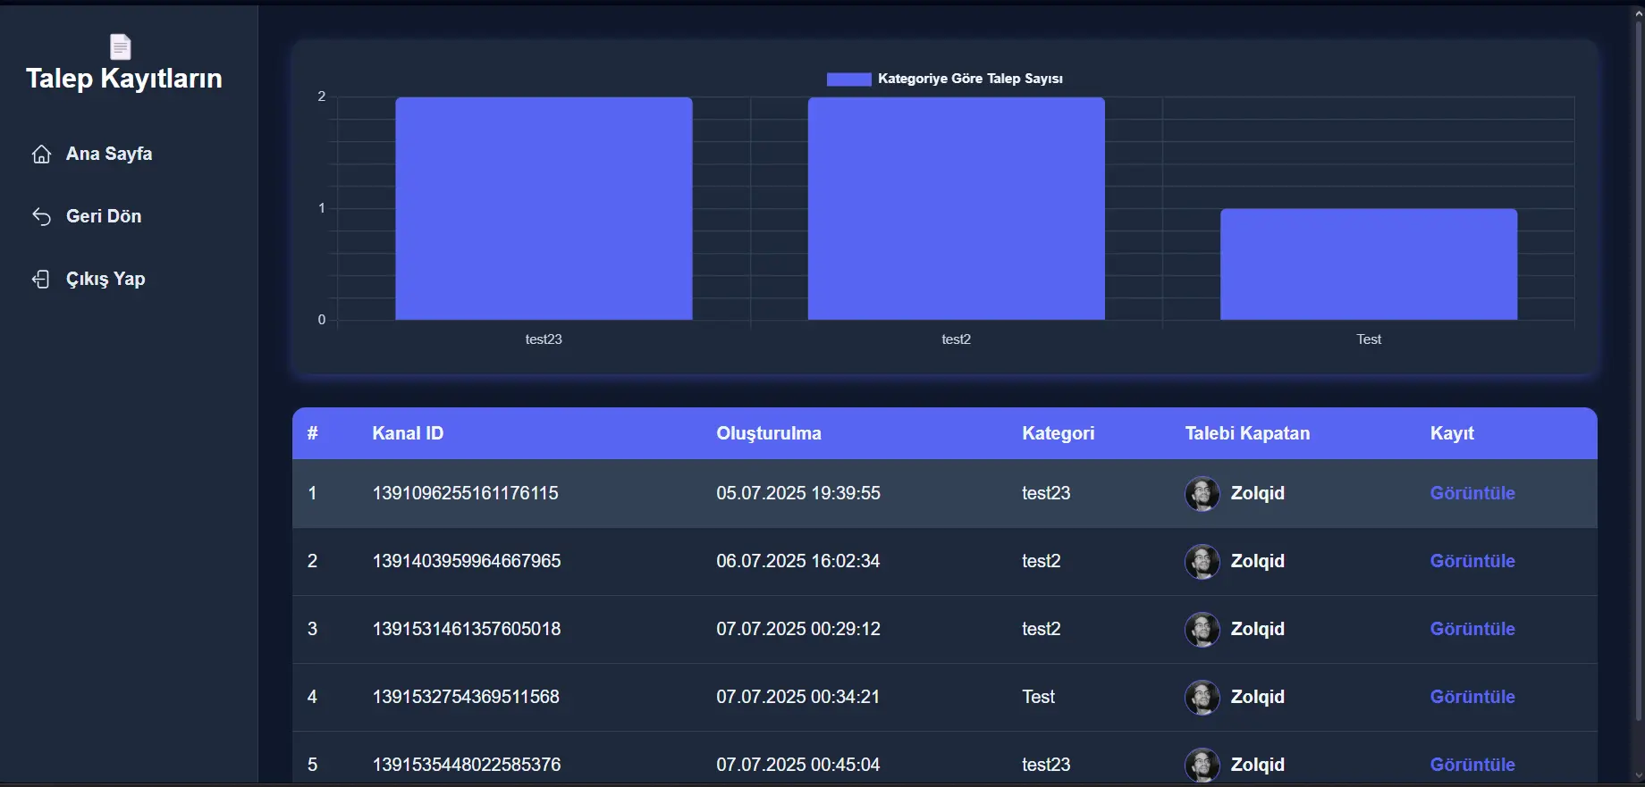Click the Test bar in the chart

click(x=1369, y=264)
